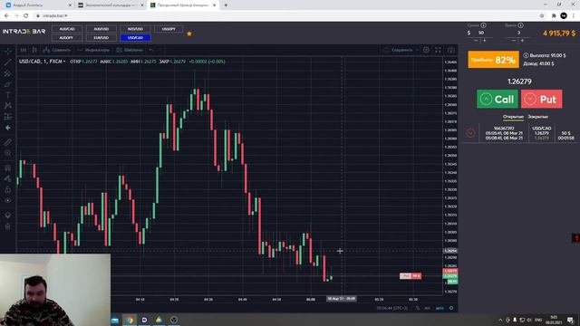Open the object tree icon in left toolbar

(x=8, y=215)
